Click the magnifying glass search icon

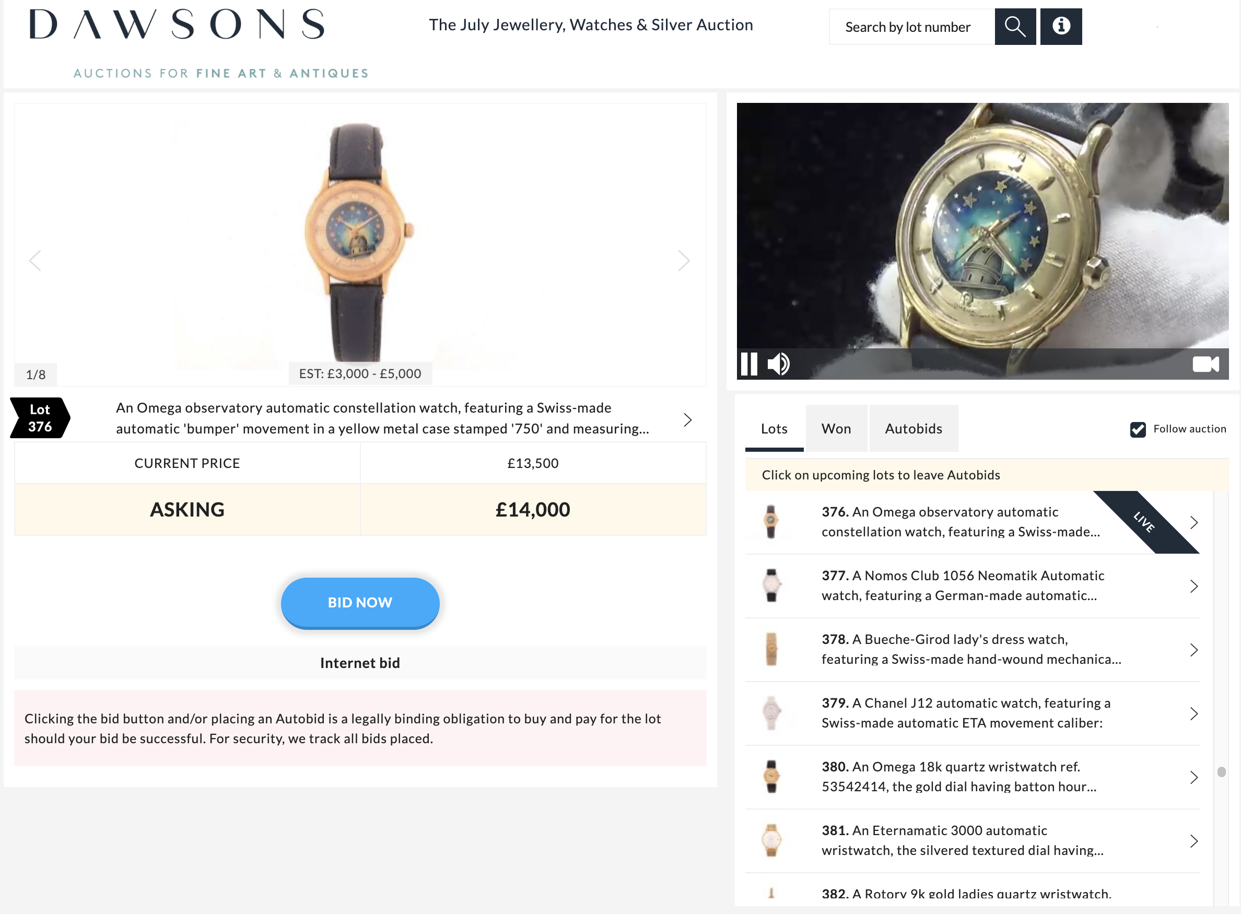click(1015, 26)
